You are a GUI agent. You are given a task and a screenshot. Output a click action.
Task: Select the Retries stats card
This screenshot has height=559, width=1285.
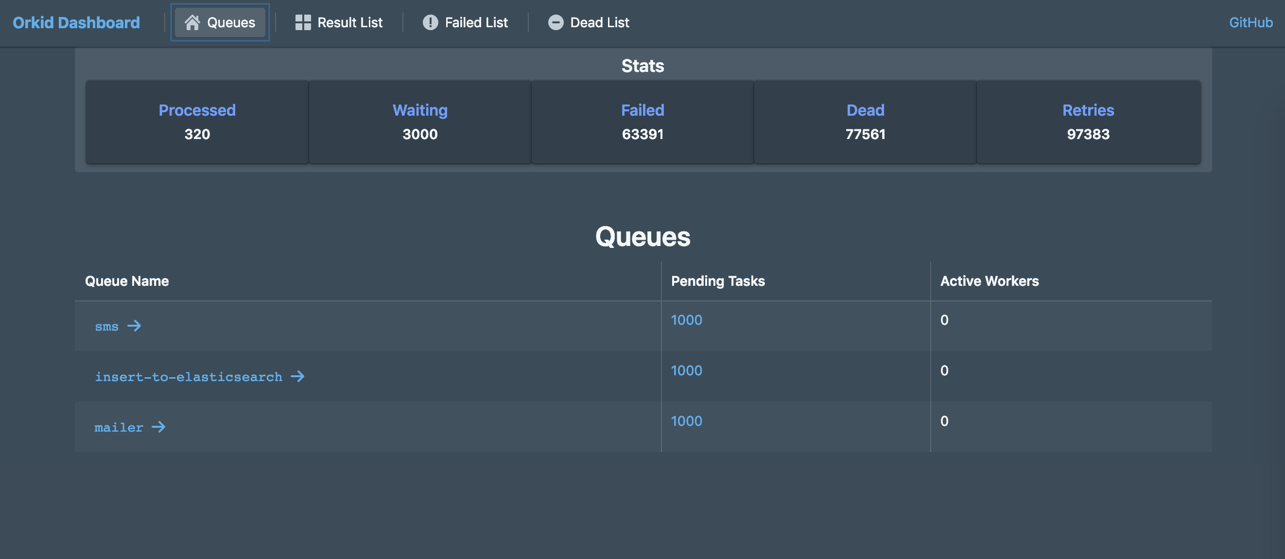click(1088, 122)
